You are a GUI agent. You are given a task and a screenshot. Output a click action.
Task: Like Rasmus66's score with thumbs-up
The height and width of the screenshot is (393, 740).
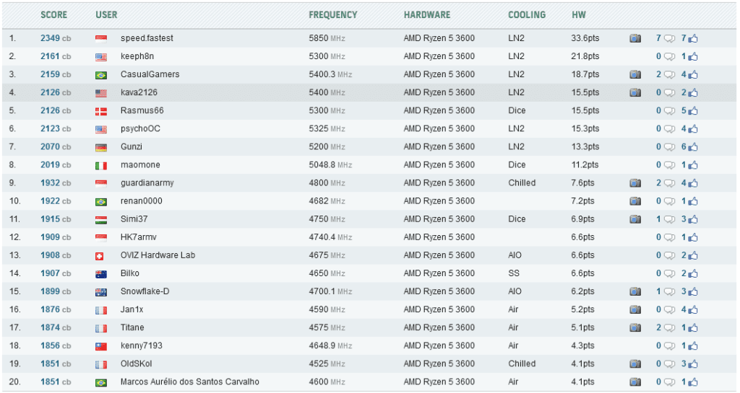(x=693, y=110)
